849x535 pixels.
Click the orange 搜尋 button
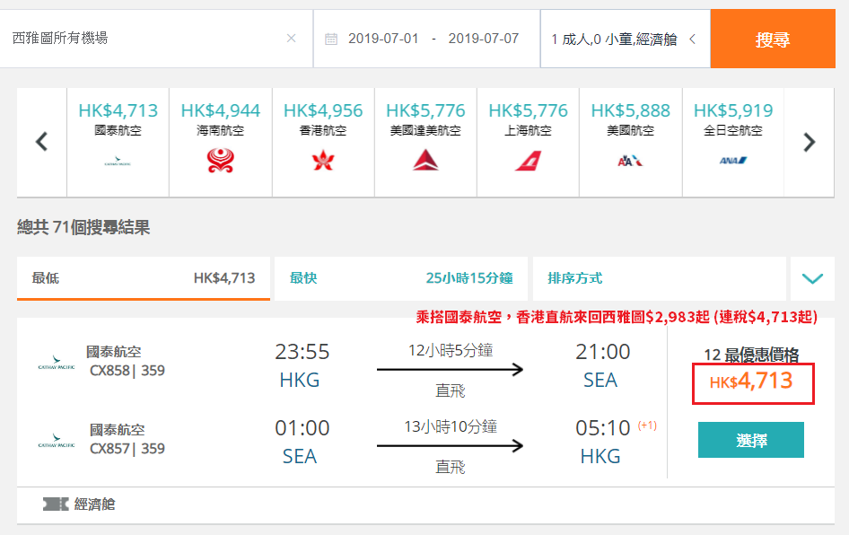773,39
